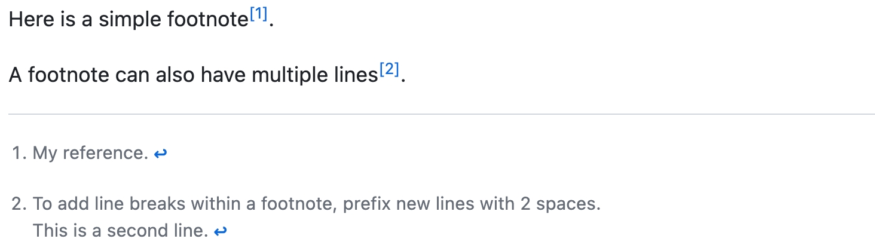Click list number "2." in the footnotes
The image size is (875, 251).
pos(20,204)
